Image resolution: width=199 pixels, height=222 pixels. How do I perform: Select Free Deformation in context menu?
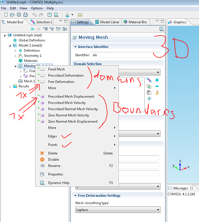click(61, 82)
